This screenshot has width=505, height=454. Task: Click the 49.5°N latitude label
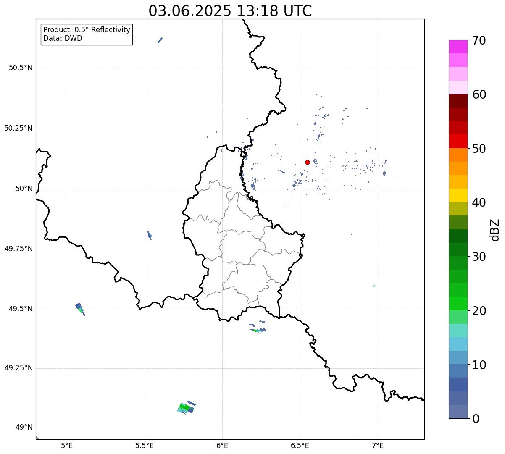click(x=20, y=309)
